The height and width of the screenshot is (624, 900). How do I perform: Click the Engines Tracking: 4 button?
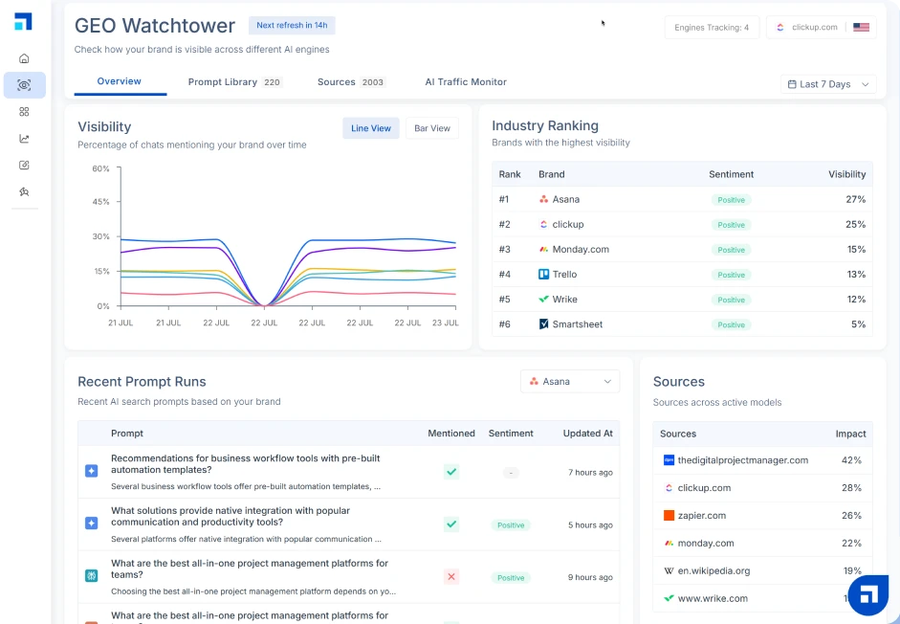[712, 27]
